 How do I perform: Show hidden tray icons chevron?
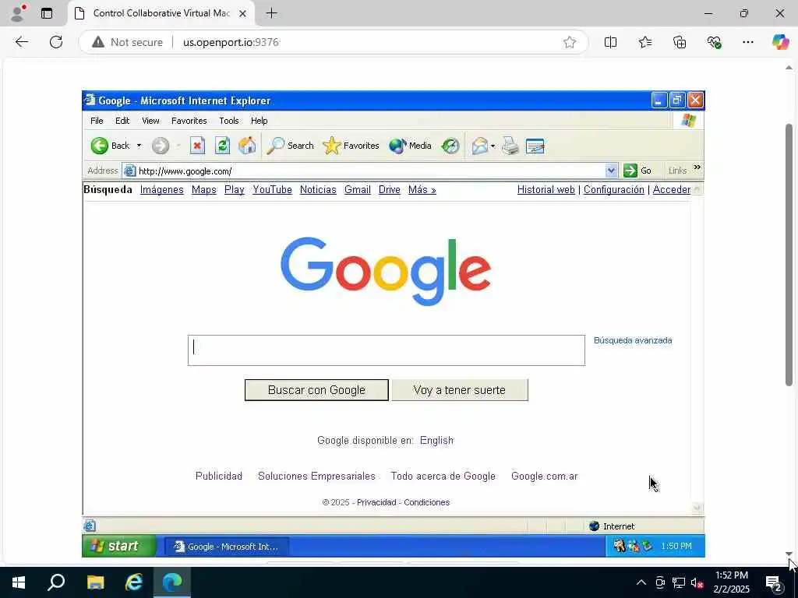[641, 582]
